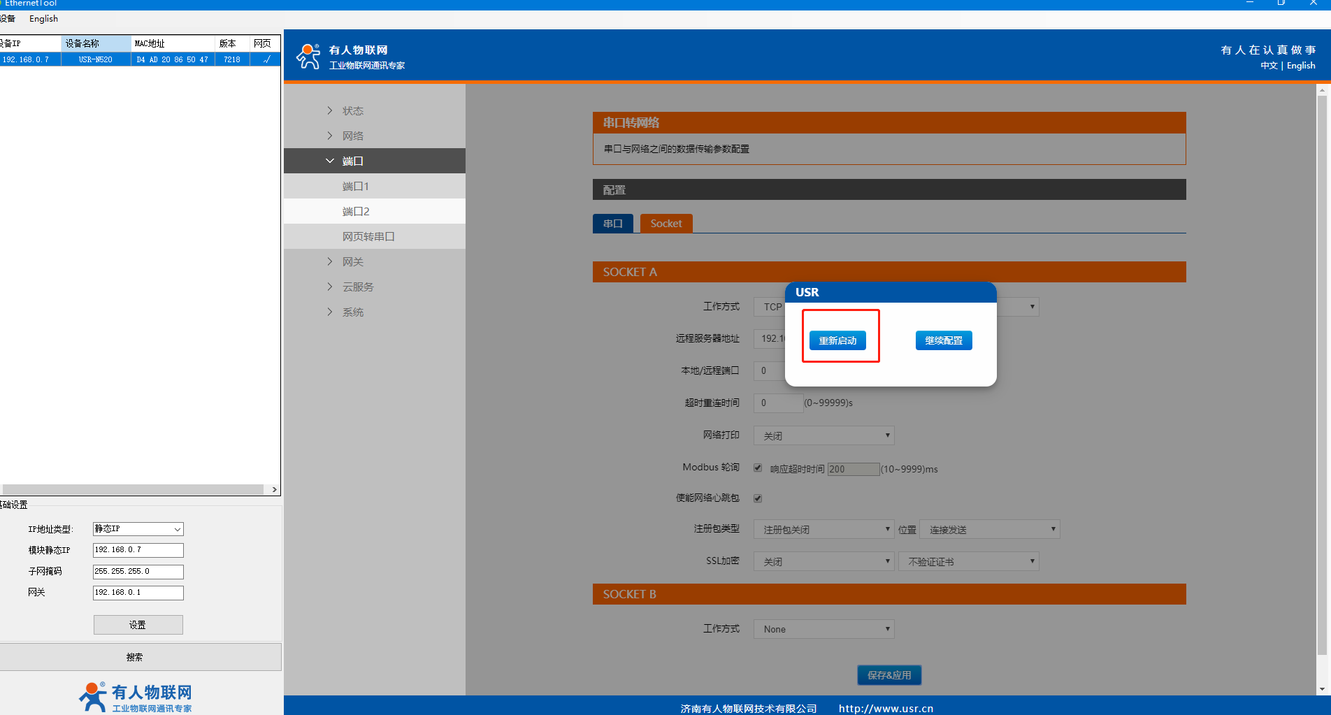This screenshot has width=1331, height=715.
Task: Expand the 状态 menu chevron
Action: pyautogui.click(x=330, y=110)
